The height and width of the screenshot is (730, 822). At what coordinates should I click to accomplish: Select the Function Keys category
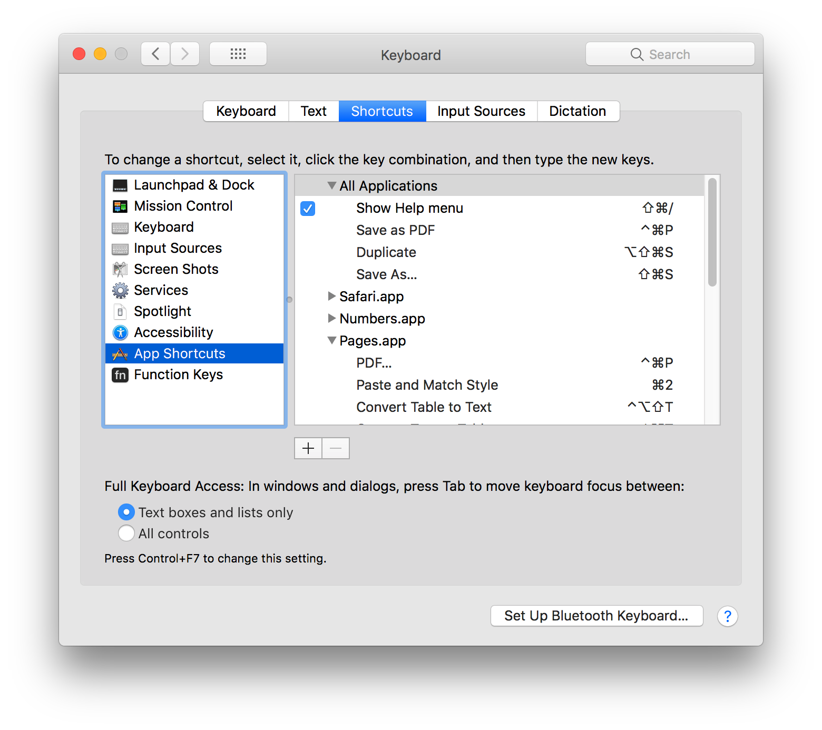tap(179, 374)
